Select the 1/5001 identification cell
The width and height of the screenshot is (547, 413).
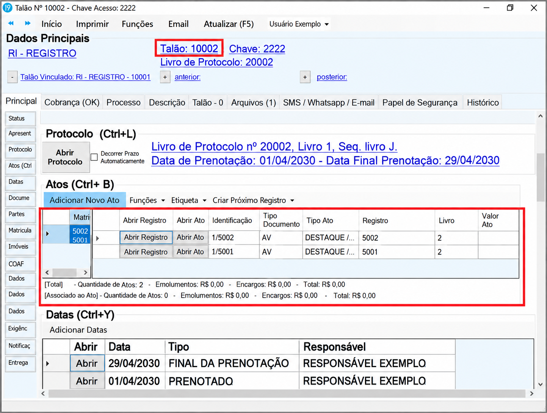(x=234, y=252)
